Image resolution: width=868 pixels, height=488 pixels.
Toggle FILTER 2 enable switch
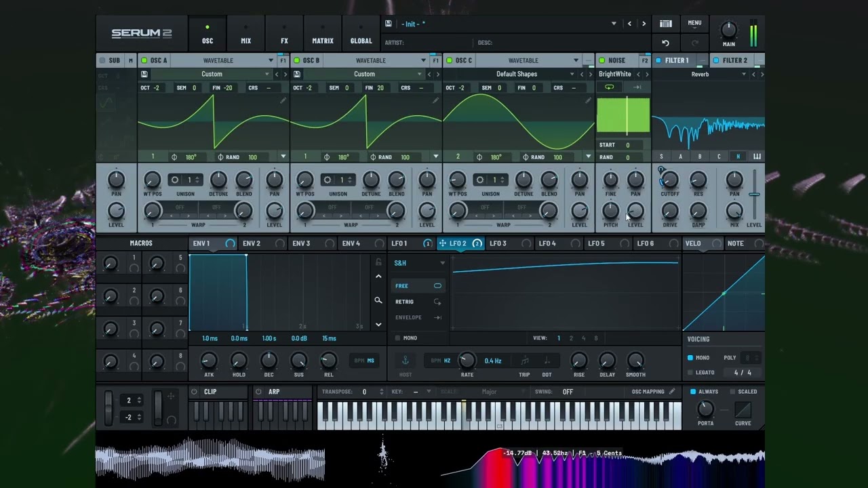[715, 60]
